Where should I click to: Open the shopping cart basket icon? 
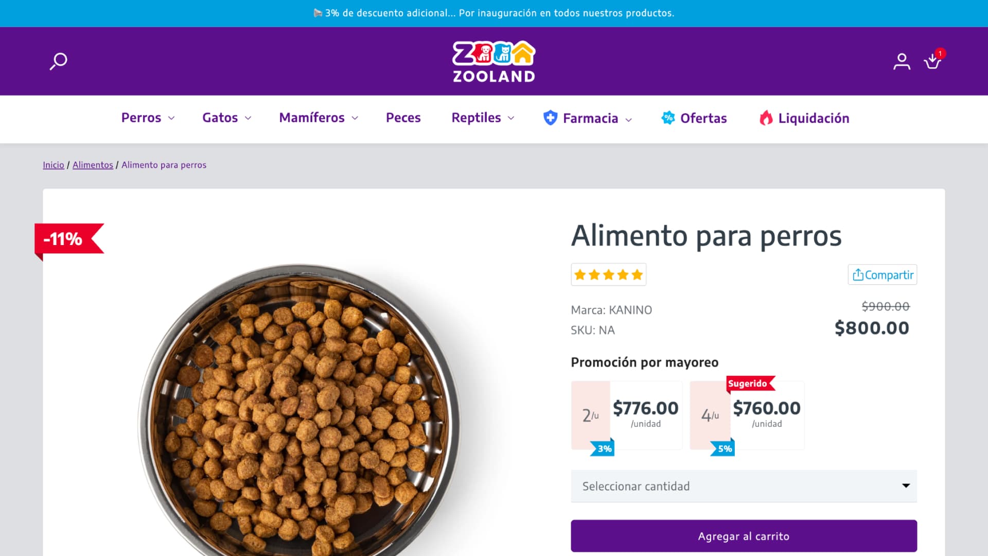(x=933, y=61)
